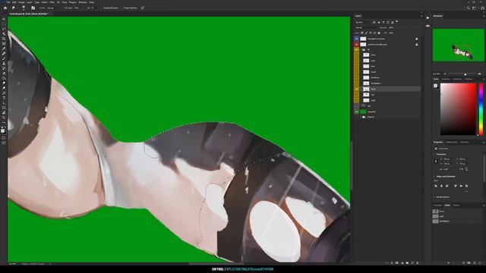
Task: Click the delete layer trash icon
Action: click(x=417, y=263)
